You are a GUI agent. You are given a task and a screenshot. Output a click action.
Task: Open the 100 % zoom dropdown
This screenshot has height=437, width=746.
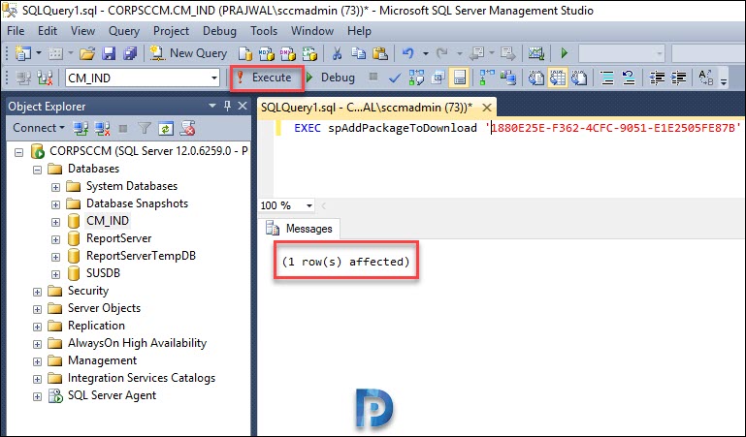[308, 205]
